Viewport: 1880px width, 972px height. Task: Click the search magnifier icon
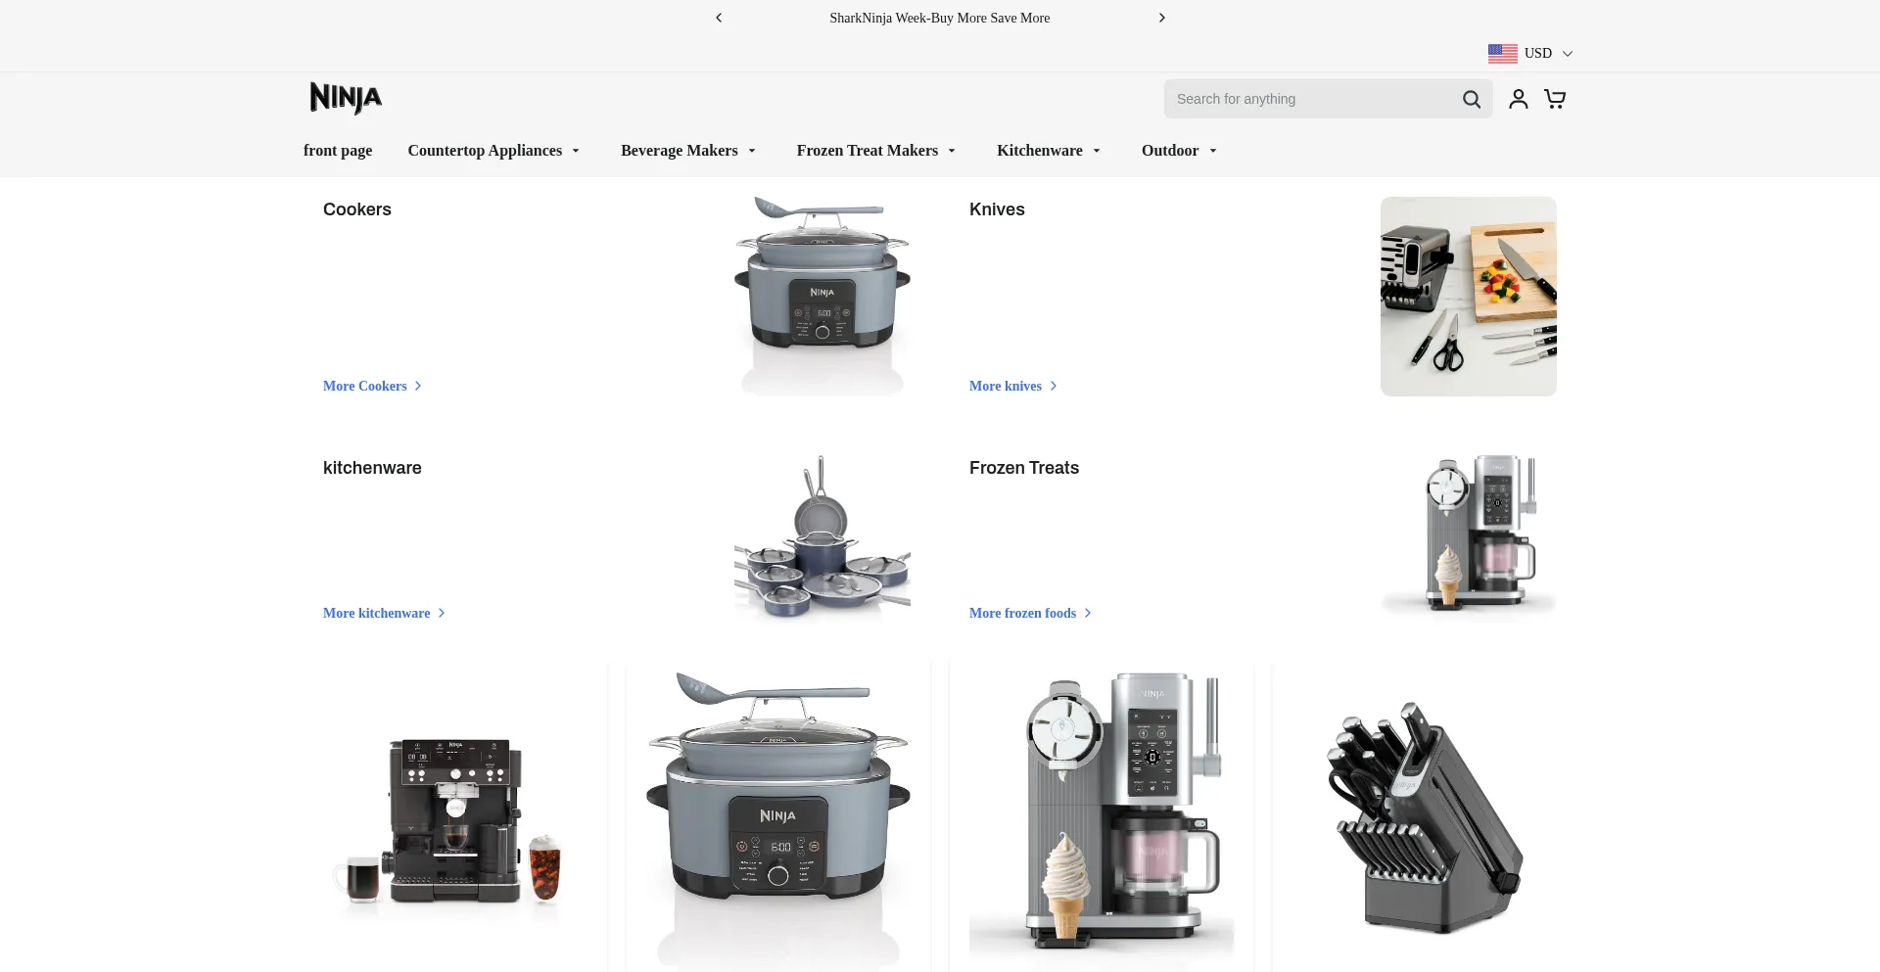coord(1471,99)
